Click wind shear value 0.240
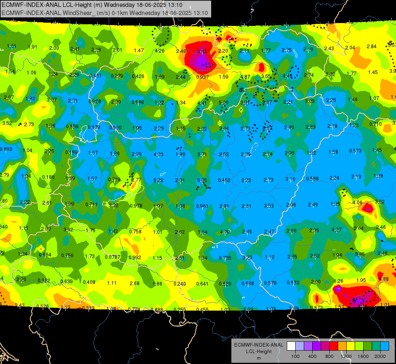396x364 pixels. [x=180, y=284]
